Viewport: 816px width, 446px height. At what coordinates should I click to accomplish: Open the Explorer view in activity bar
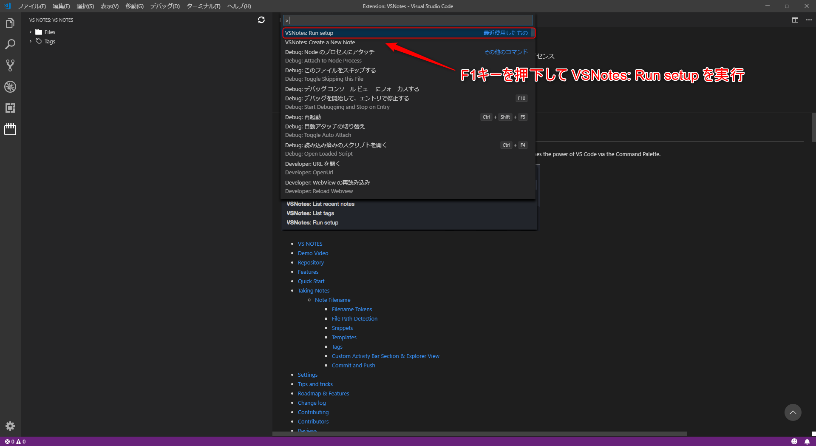10,23
